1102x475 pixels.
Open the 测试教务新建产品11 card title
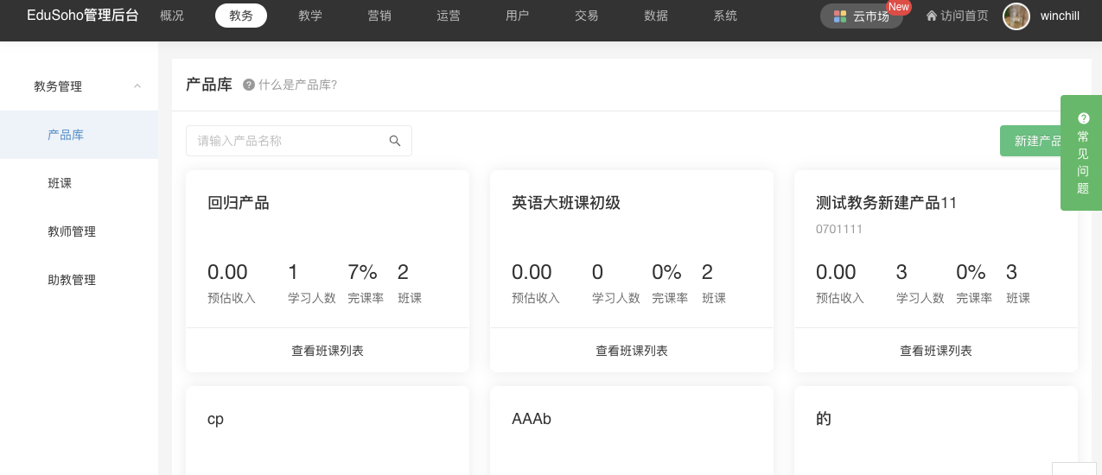887,203
